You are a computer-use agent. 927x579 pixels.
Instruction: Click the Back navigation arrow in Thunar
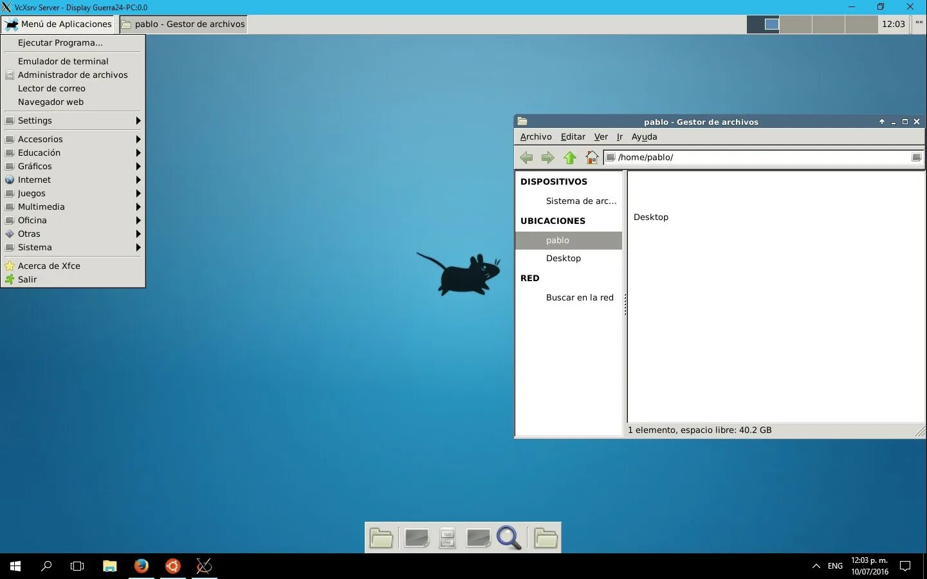[526, 157]
